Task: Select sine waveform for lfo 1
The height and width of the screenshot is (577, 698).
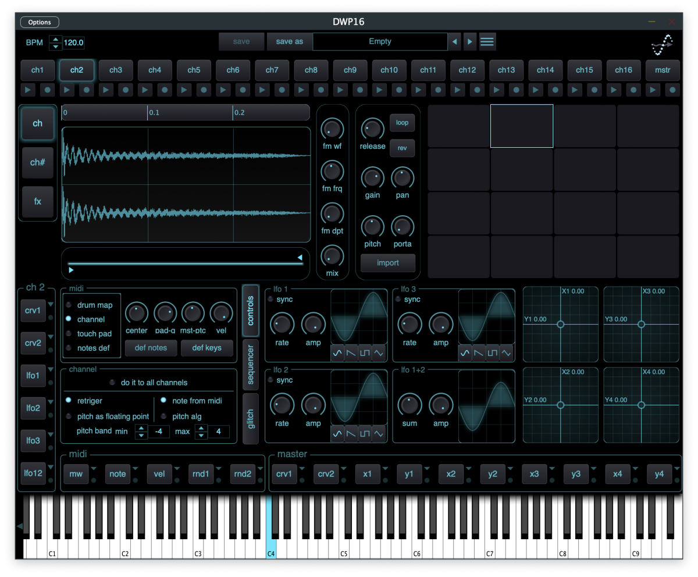Action: coord(337,353)
